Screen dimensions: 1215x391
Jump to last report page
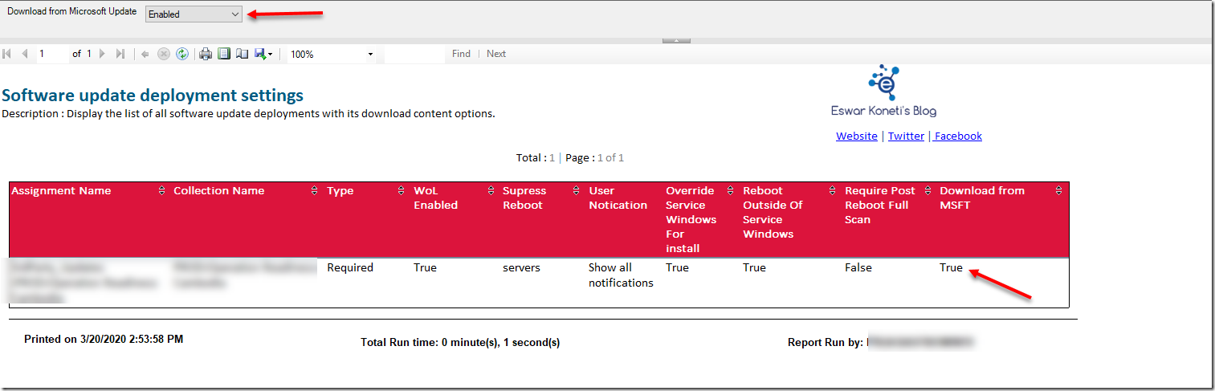pos(120,54)
